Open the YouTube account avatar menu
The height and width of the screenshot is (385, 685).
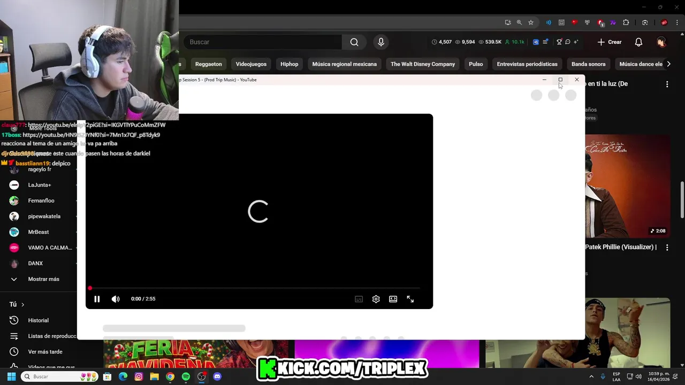click(661, 42)
